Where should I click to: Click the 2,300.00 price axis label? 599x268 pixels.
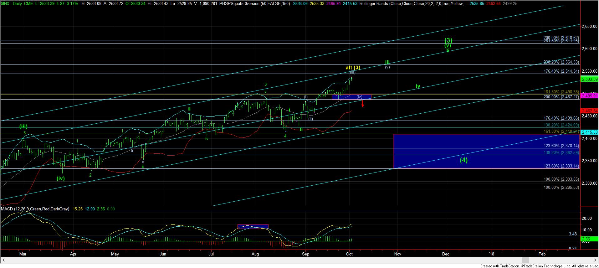[x=590, y=183]
